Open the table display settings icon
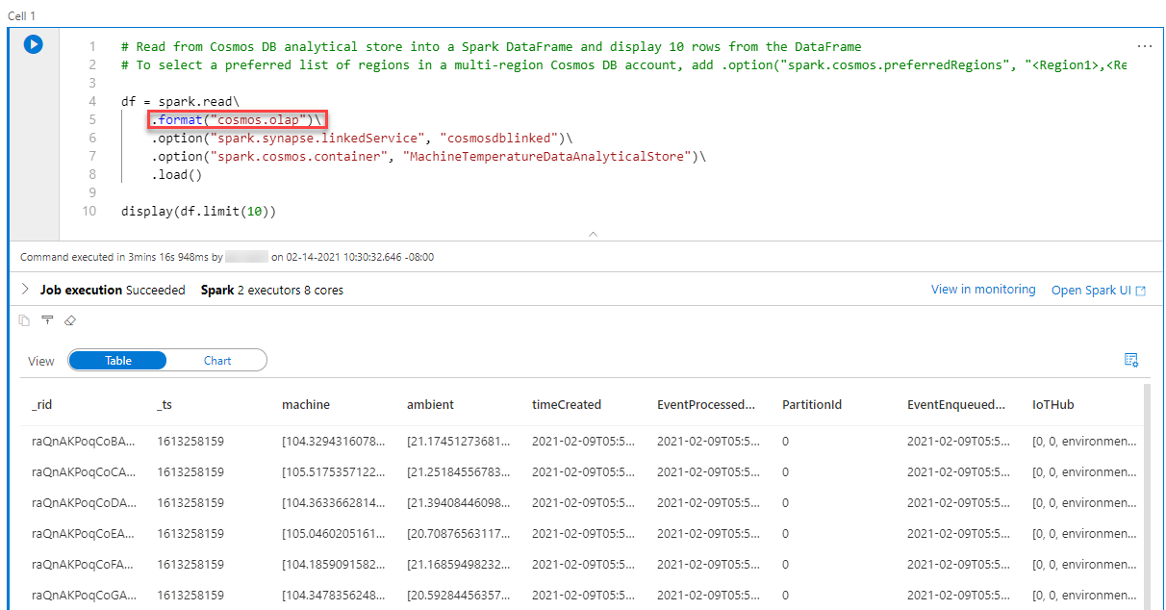The width and height of the screenshot is (1166, 610). pyautogui.click(x=1131, y=359)
